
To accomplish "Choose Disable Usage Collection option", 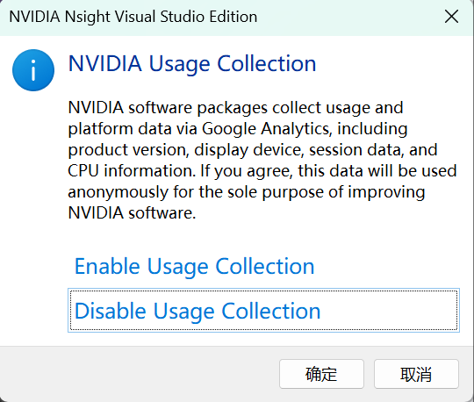I will pos(263,311).
